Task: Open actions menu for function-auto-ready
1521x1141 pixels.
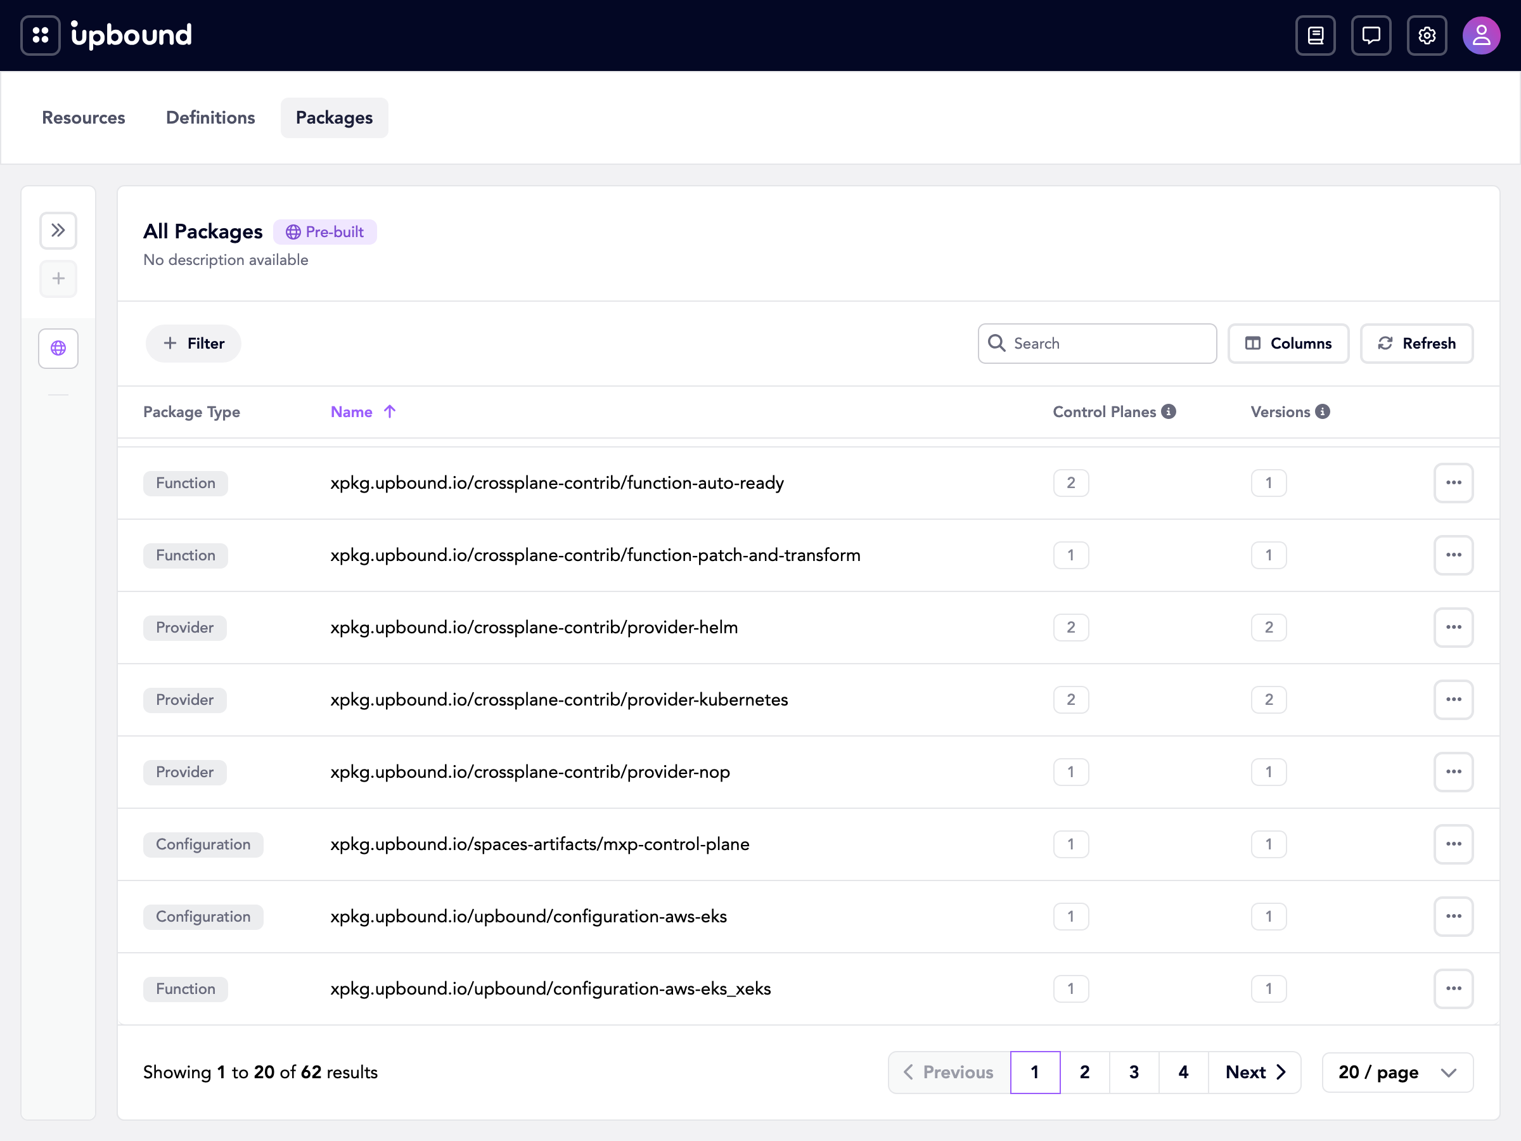Action: coord(1454,483)
